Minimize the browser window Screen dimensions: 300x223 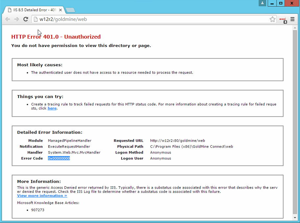[x=272, y=3]
